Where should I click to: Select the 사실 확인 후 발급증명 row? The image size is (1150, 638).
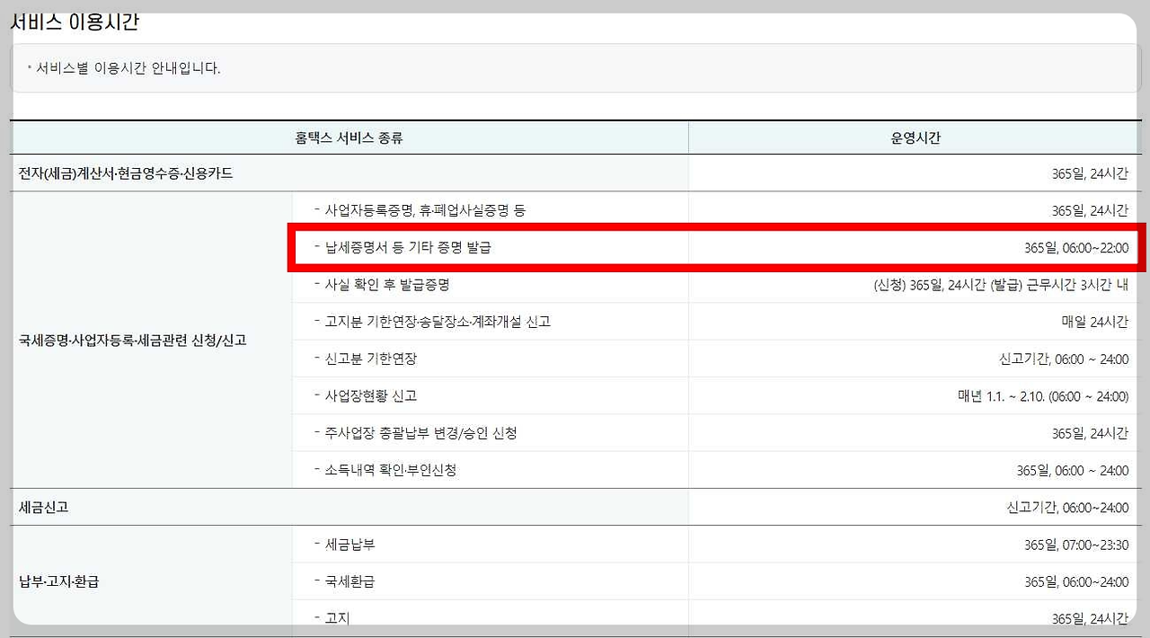pyautogui.click(x=395, y=284)
